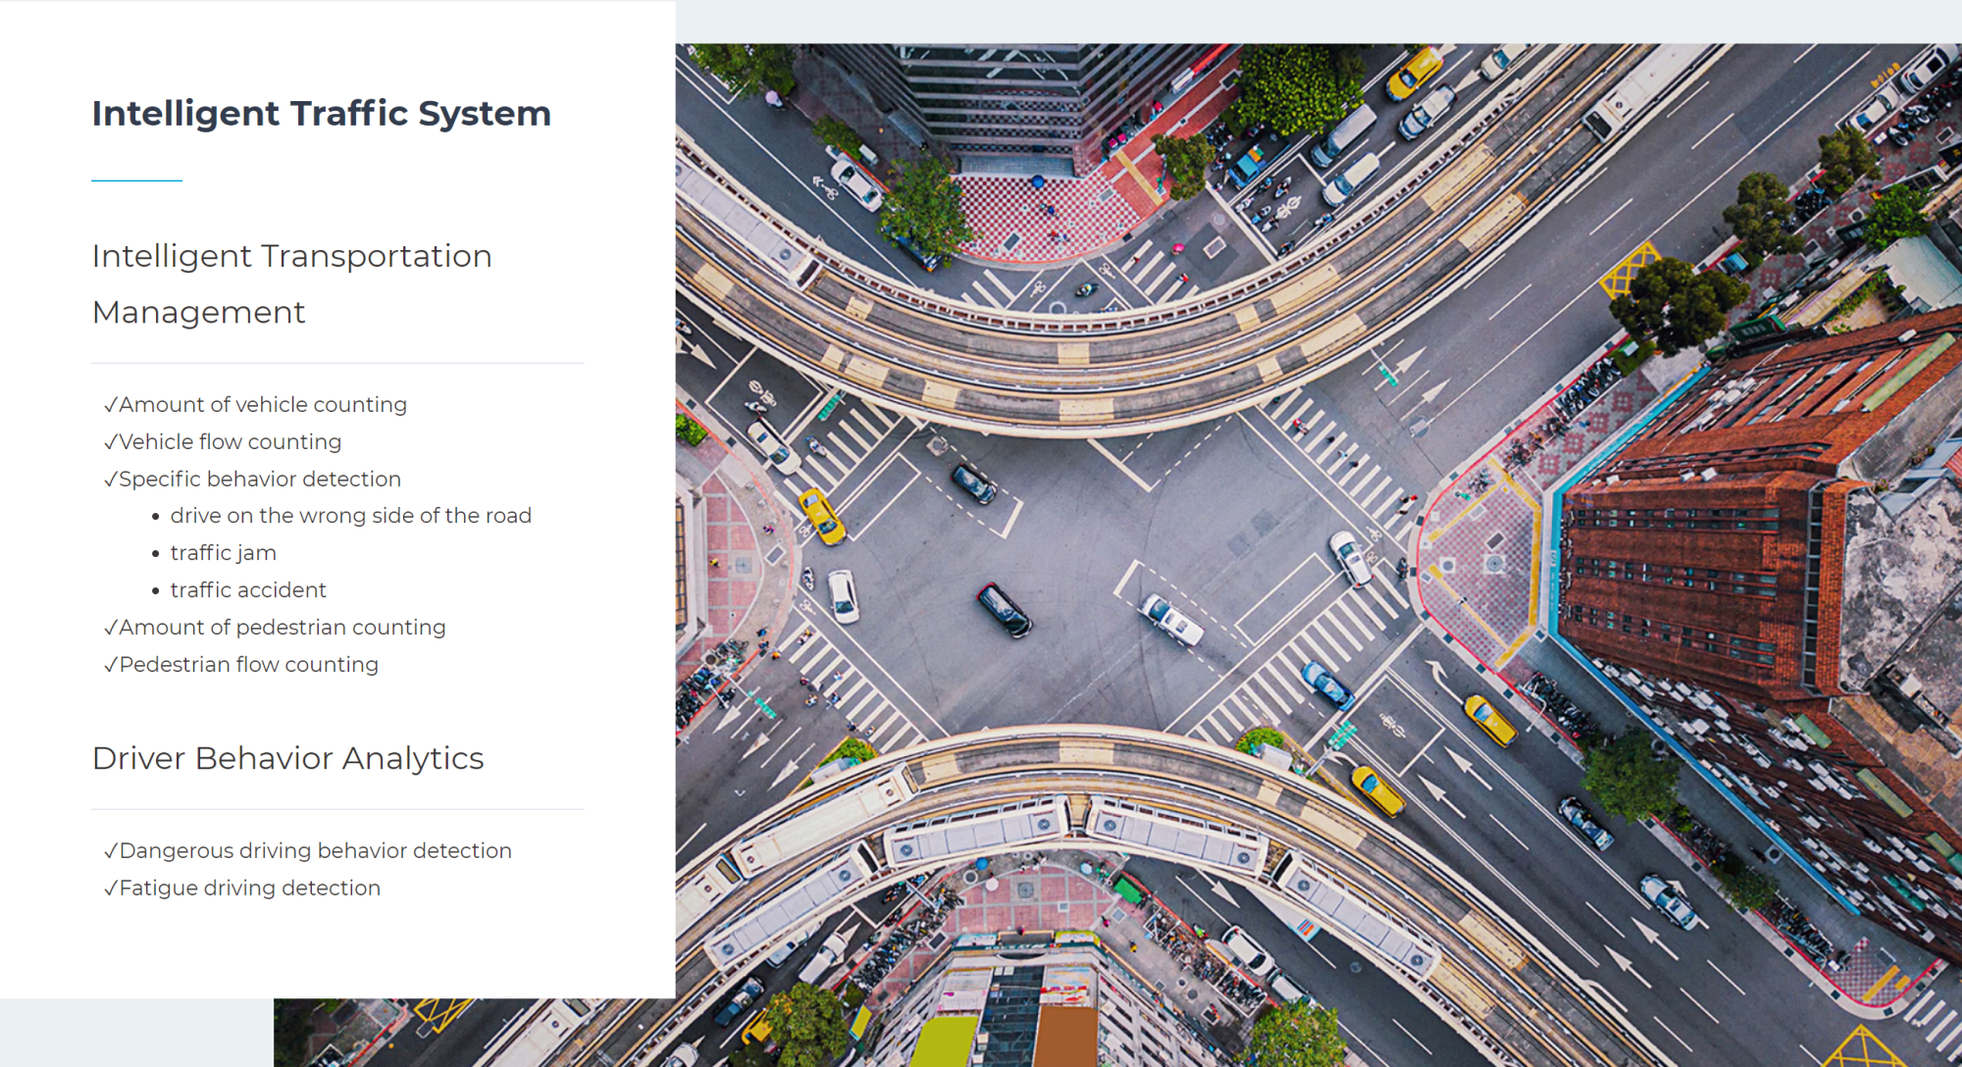Click 'Fatigue driving detection' item

[242, 888]
